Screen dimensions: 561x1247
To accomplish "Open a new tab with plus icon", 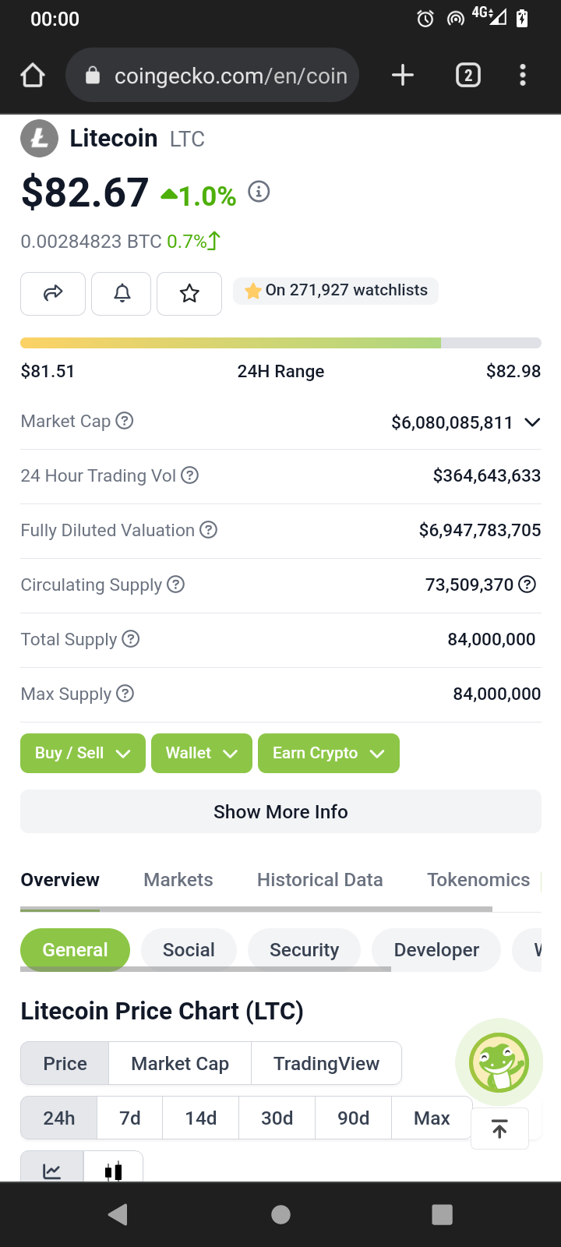I will (x=402, y=76).
